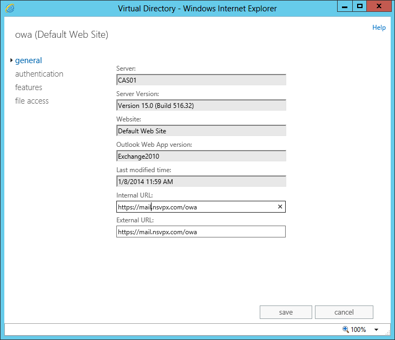Clear the Internal URL field with X
The height and width of the screenshot is (340, 395).
pyautogui.click(x=280, y=207)
